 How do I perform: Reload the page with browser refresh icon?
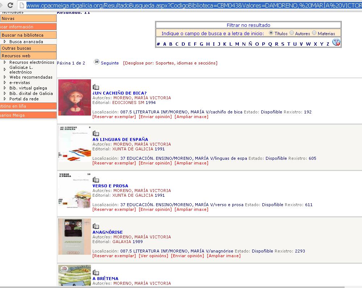point(10,5)
